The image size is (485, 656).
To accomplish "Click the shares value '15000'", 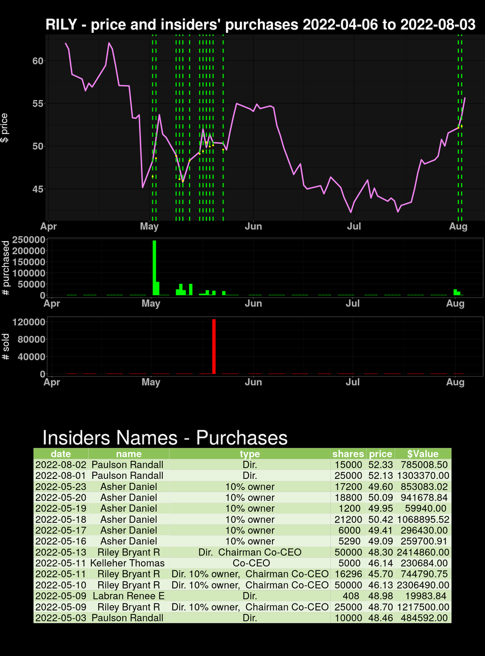I will (348, 465).
